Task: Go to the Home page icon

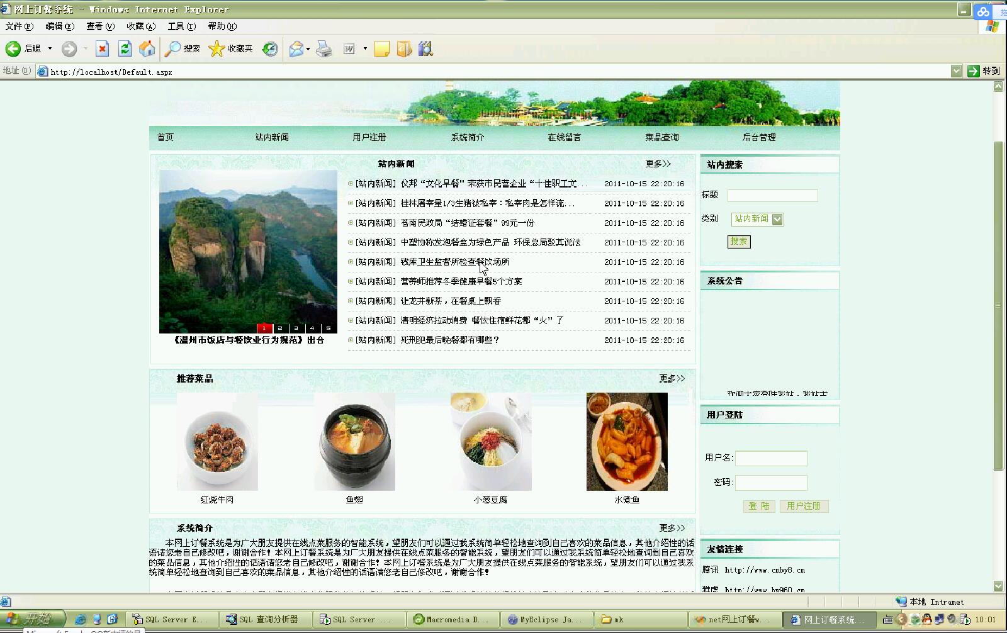Action: pyautogui.click(x=147, y=48)
